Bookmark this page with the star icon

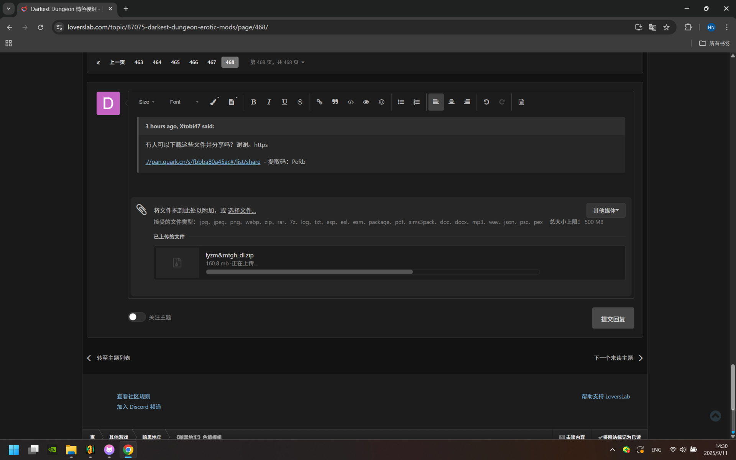[x=666, y=27]
